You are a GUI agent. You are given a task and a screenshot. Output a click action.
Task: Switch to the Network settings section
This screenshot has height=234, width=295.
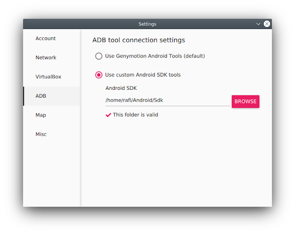52,58
